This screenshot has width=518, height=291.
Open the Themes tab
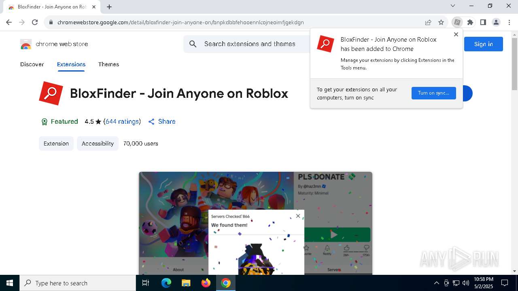click(108, 64)
